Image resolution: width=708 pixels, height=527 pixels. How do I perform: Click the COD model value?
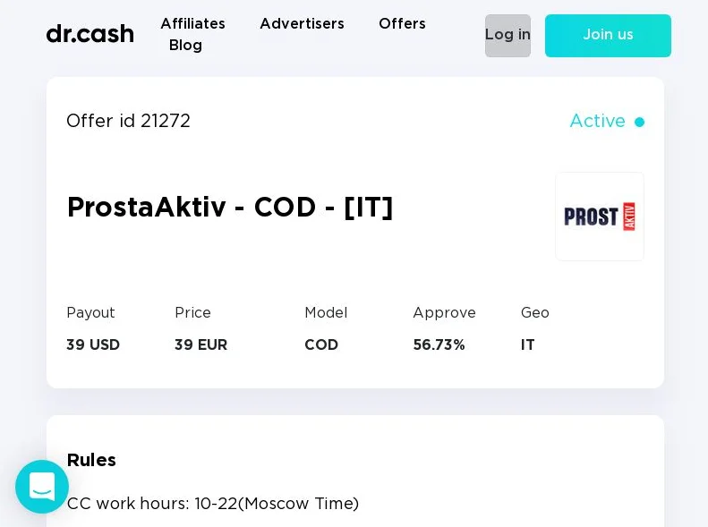321,345
